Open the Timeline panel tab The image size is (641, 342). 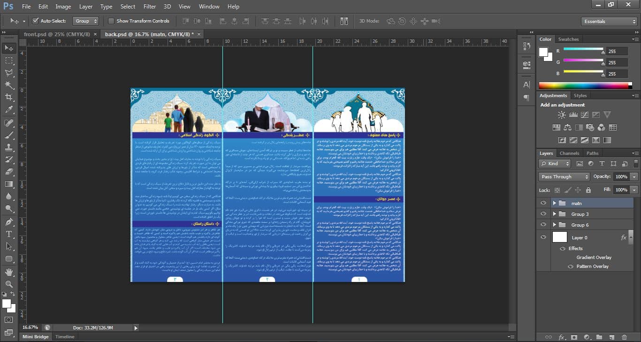pyautogui.click(x=65, y=337)
